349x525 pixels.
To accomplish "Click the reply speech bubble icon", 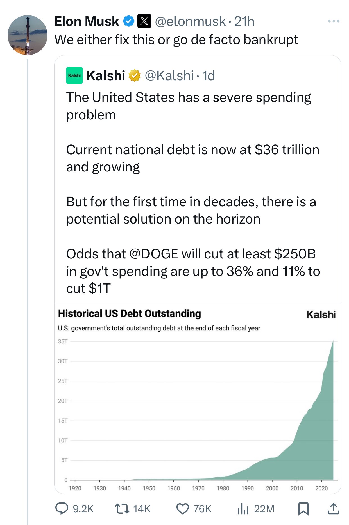I will (x=62, y=509).
